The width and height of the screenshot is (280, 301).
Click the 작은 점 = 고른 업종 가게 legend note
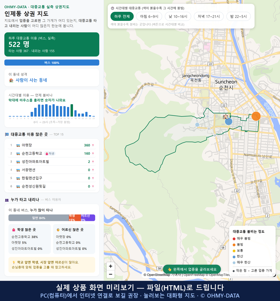252,271
